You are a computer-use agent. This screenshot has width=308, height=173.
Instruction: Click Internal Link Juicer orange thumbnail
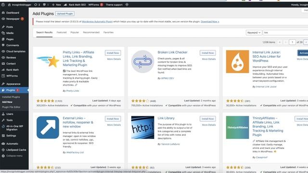click(237, 62)
